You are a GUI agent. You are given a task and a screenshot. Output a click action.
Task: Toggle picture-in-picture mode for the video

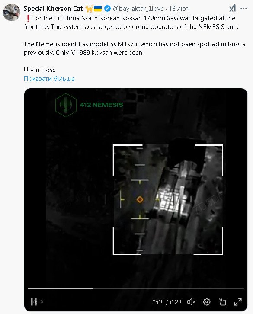222,302
